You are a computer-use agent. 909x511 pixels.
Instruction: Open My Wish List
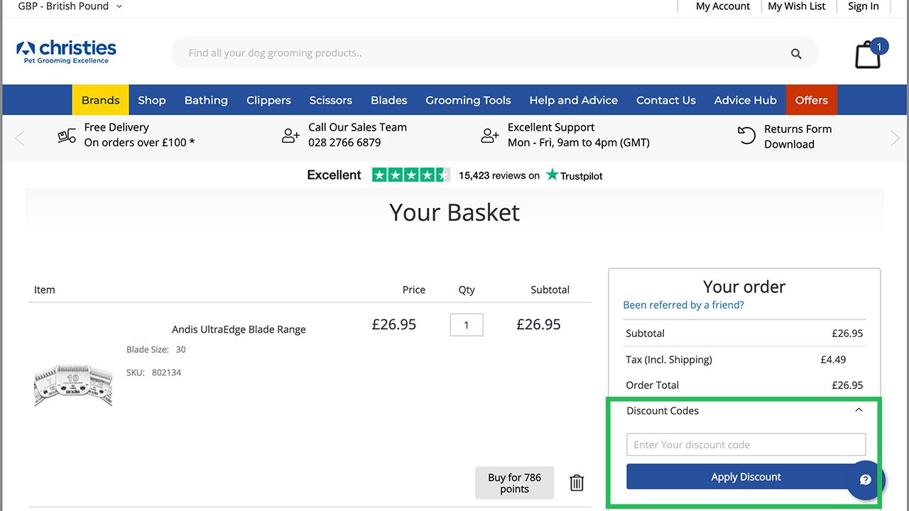pos(797,6)
